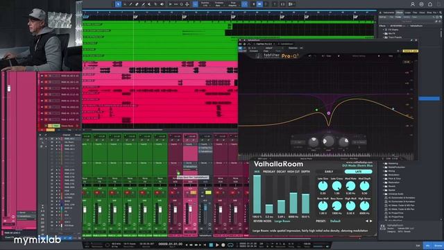Open 'GUI Mode: Electric Blue' selector

click(x=357, y=165)
